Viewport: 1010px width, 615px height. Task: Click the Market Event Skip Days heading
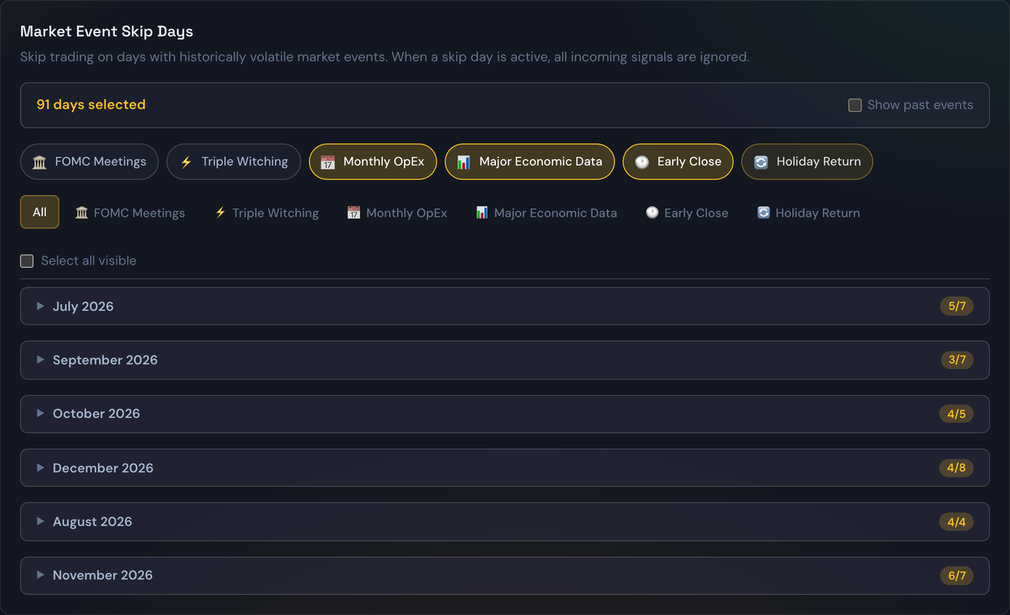(107, 32)
